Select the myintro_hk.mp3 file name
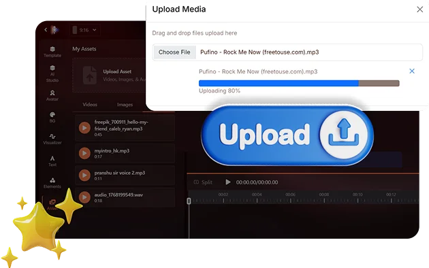This screenshot has height=268, width=429. point(112,151)
